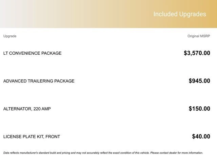The width and height of the screenshot is (217, 163).
Task: Select the Advanced Trailering Package label
Action: pos(39,81)
